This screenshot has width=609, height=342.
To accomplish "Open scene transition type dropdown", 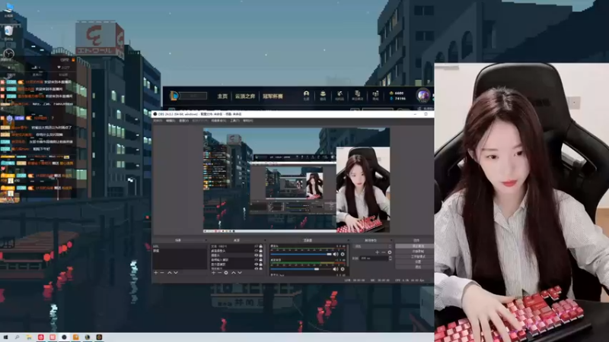I will click(372, 245).
